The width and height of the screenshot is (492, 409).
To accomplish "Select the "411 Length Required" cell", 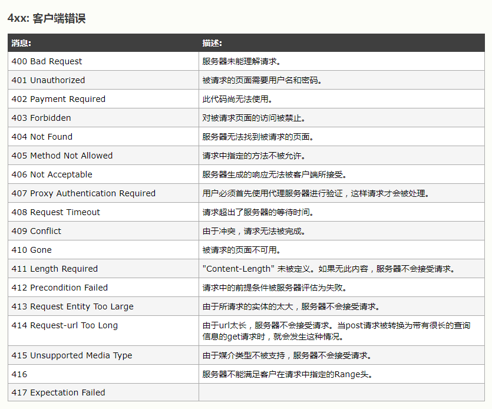I will pyautogui.click(x=103, y=268).
